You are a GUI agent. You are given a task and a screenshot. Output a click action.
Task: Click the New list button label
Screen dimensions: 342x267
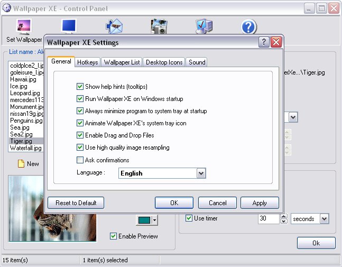33,163
